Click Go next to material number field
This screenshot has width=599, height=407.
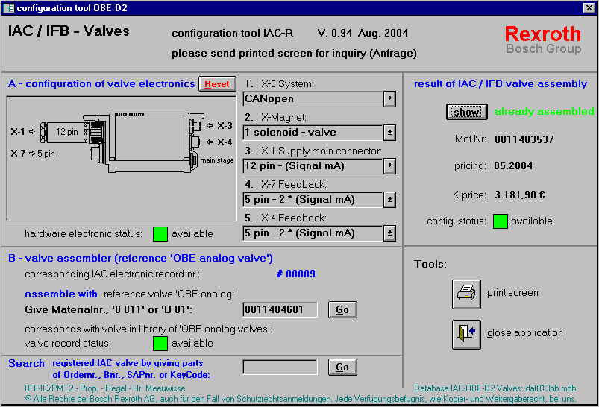click(342, 309)
